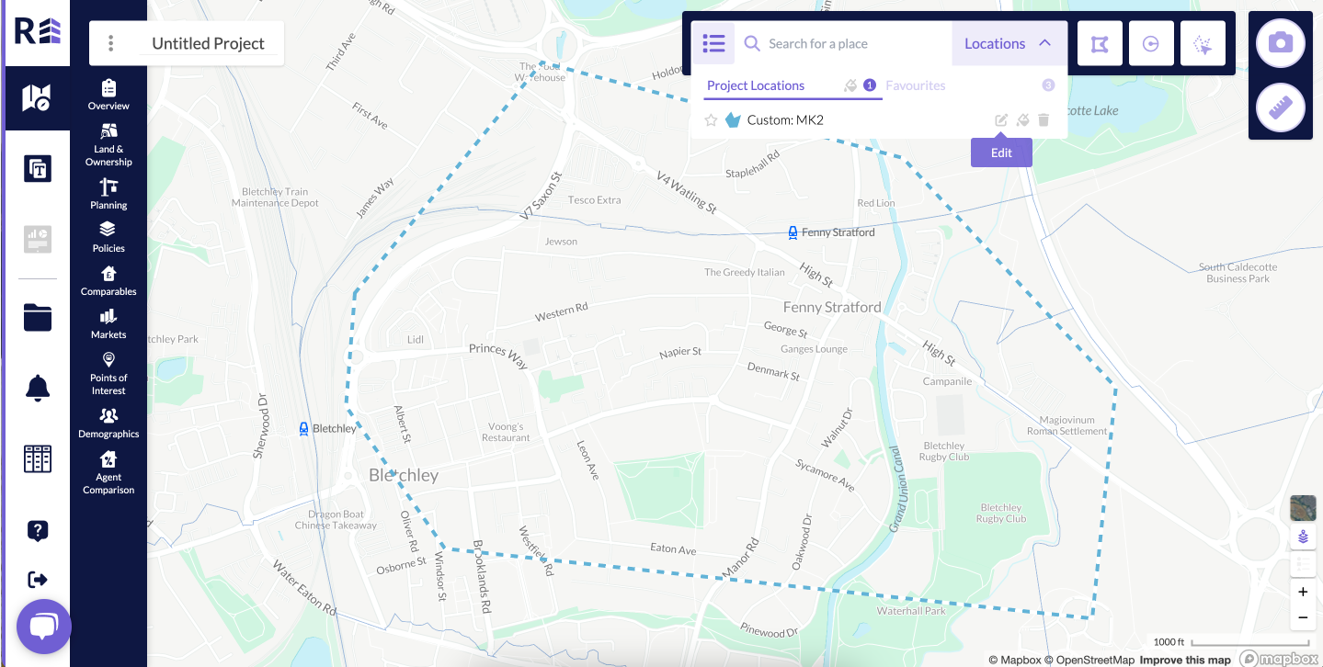
Task: Toggle the locations list view button
Action: click(713, 43)
